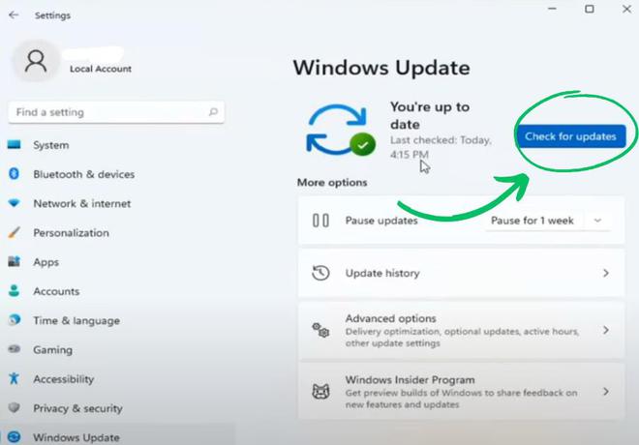639x445 pixels.
Task: Open the Update history row
Action: pyautogui.click(x=461, y=273)
